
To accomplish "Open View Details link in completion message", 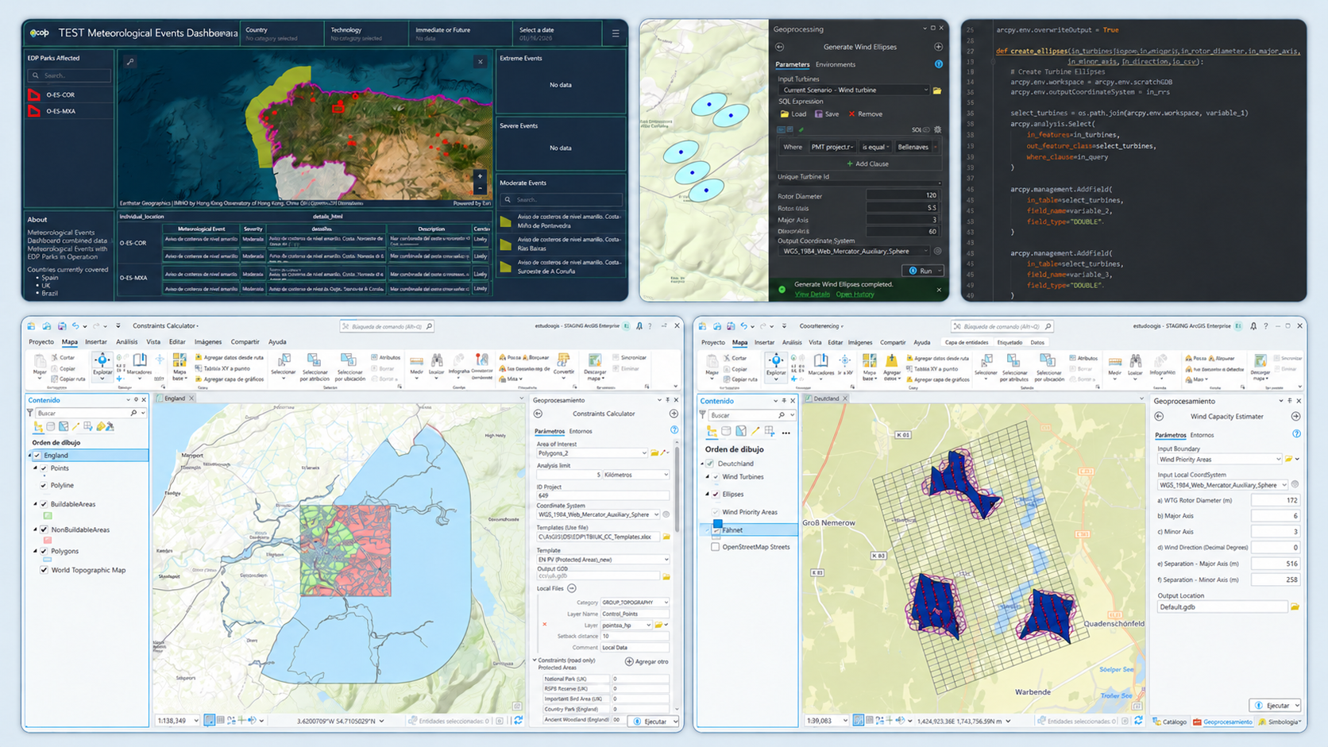I will click(x=812, y=295).
